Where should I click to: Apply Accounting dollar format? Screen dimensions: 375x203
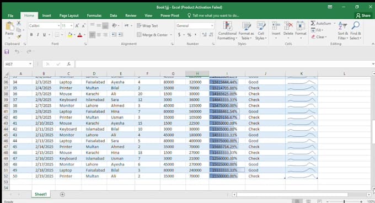179,35
